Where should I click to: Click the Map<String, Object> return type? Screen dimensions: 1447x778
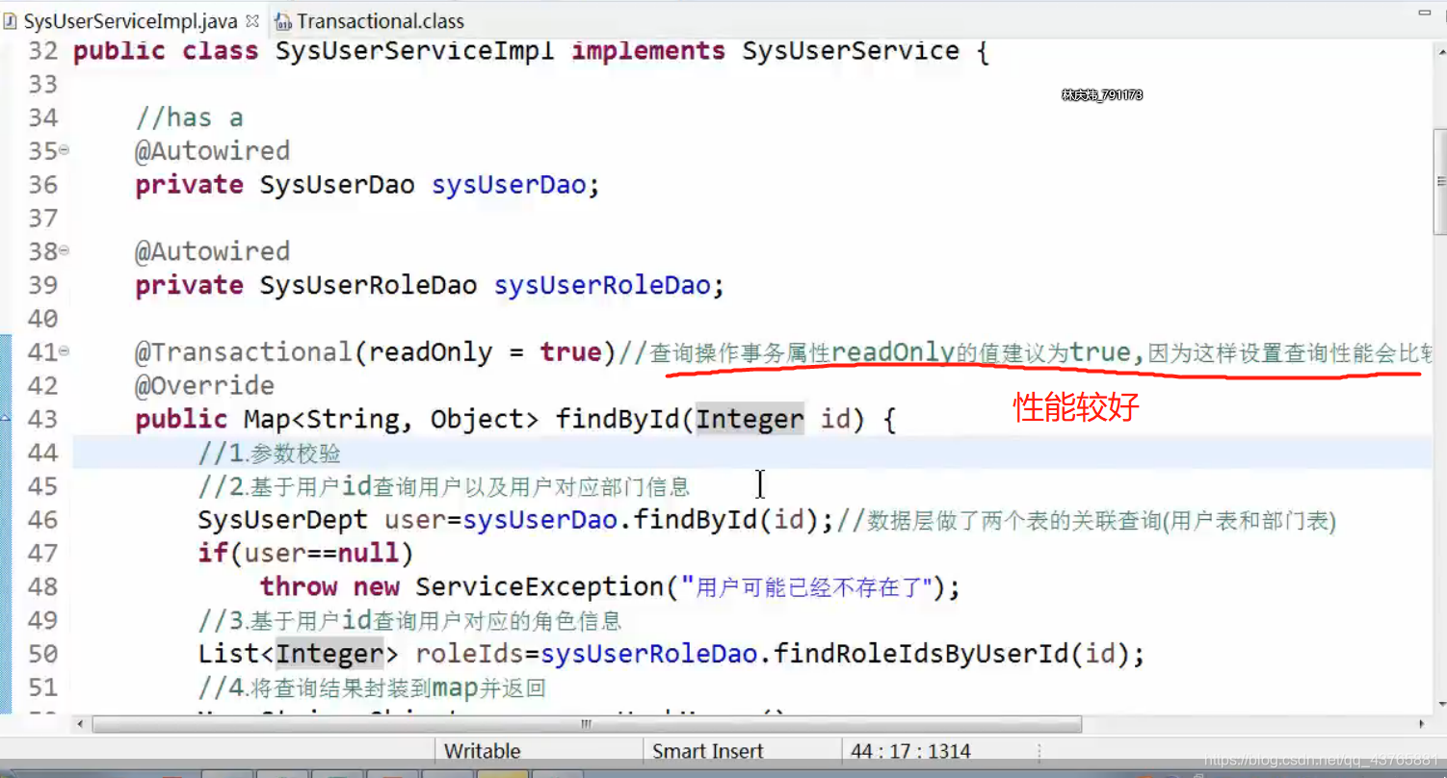pyautogui.click(x=391, y=419)
